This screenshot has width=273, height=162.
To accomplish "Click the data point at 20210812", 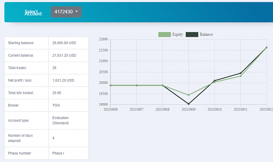I will [x=266, y=47].
